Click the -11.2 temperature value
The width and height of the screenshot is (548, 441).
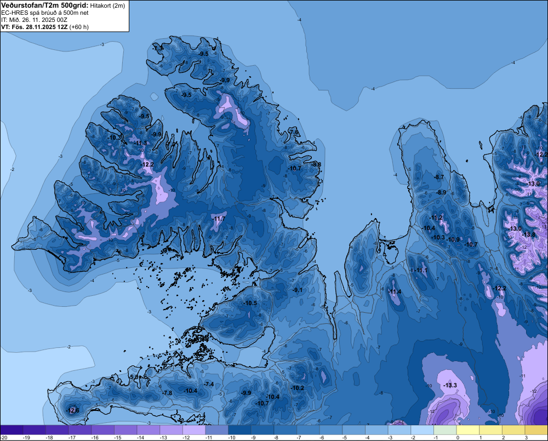[x=436, y=217]
